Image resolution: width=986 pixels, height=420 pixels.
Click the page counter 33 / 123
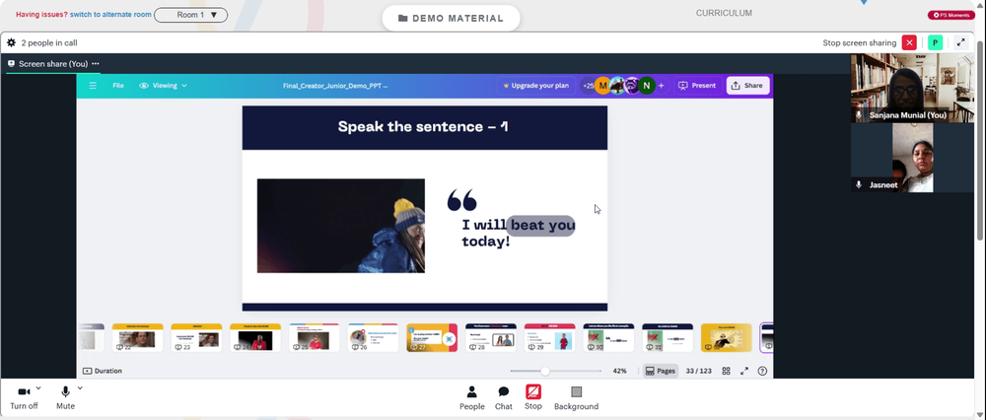click(x=699, y=371)
